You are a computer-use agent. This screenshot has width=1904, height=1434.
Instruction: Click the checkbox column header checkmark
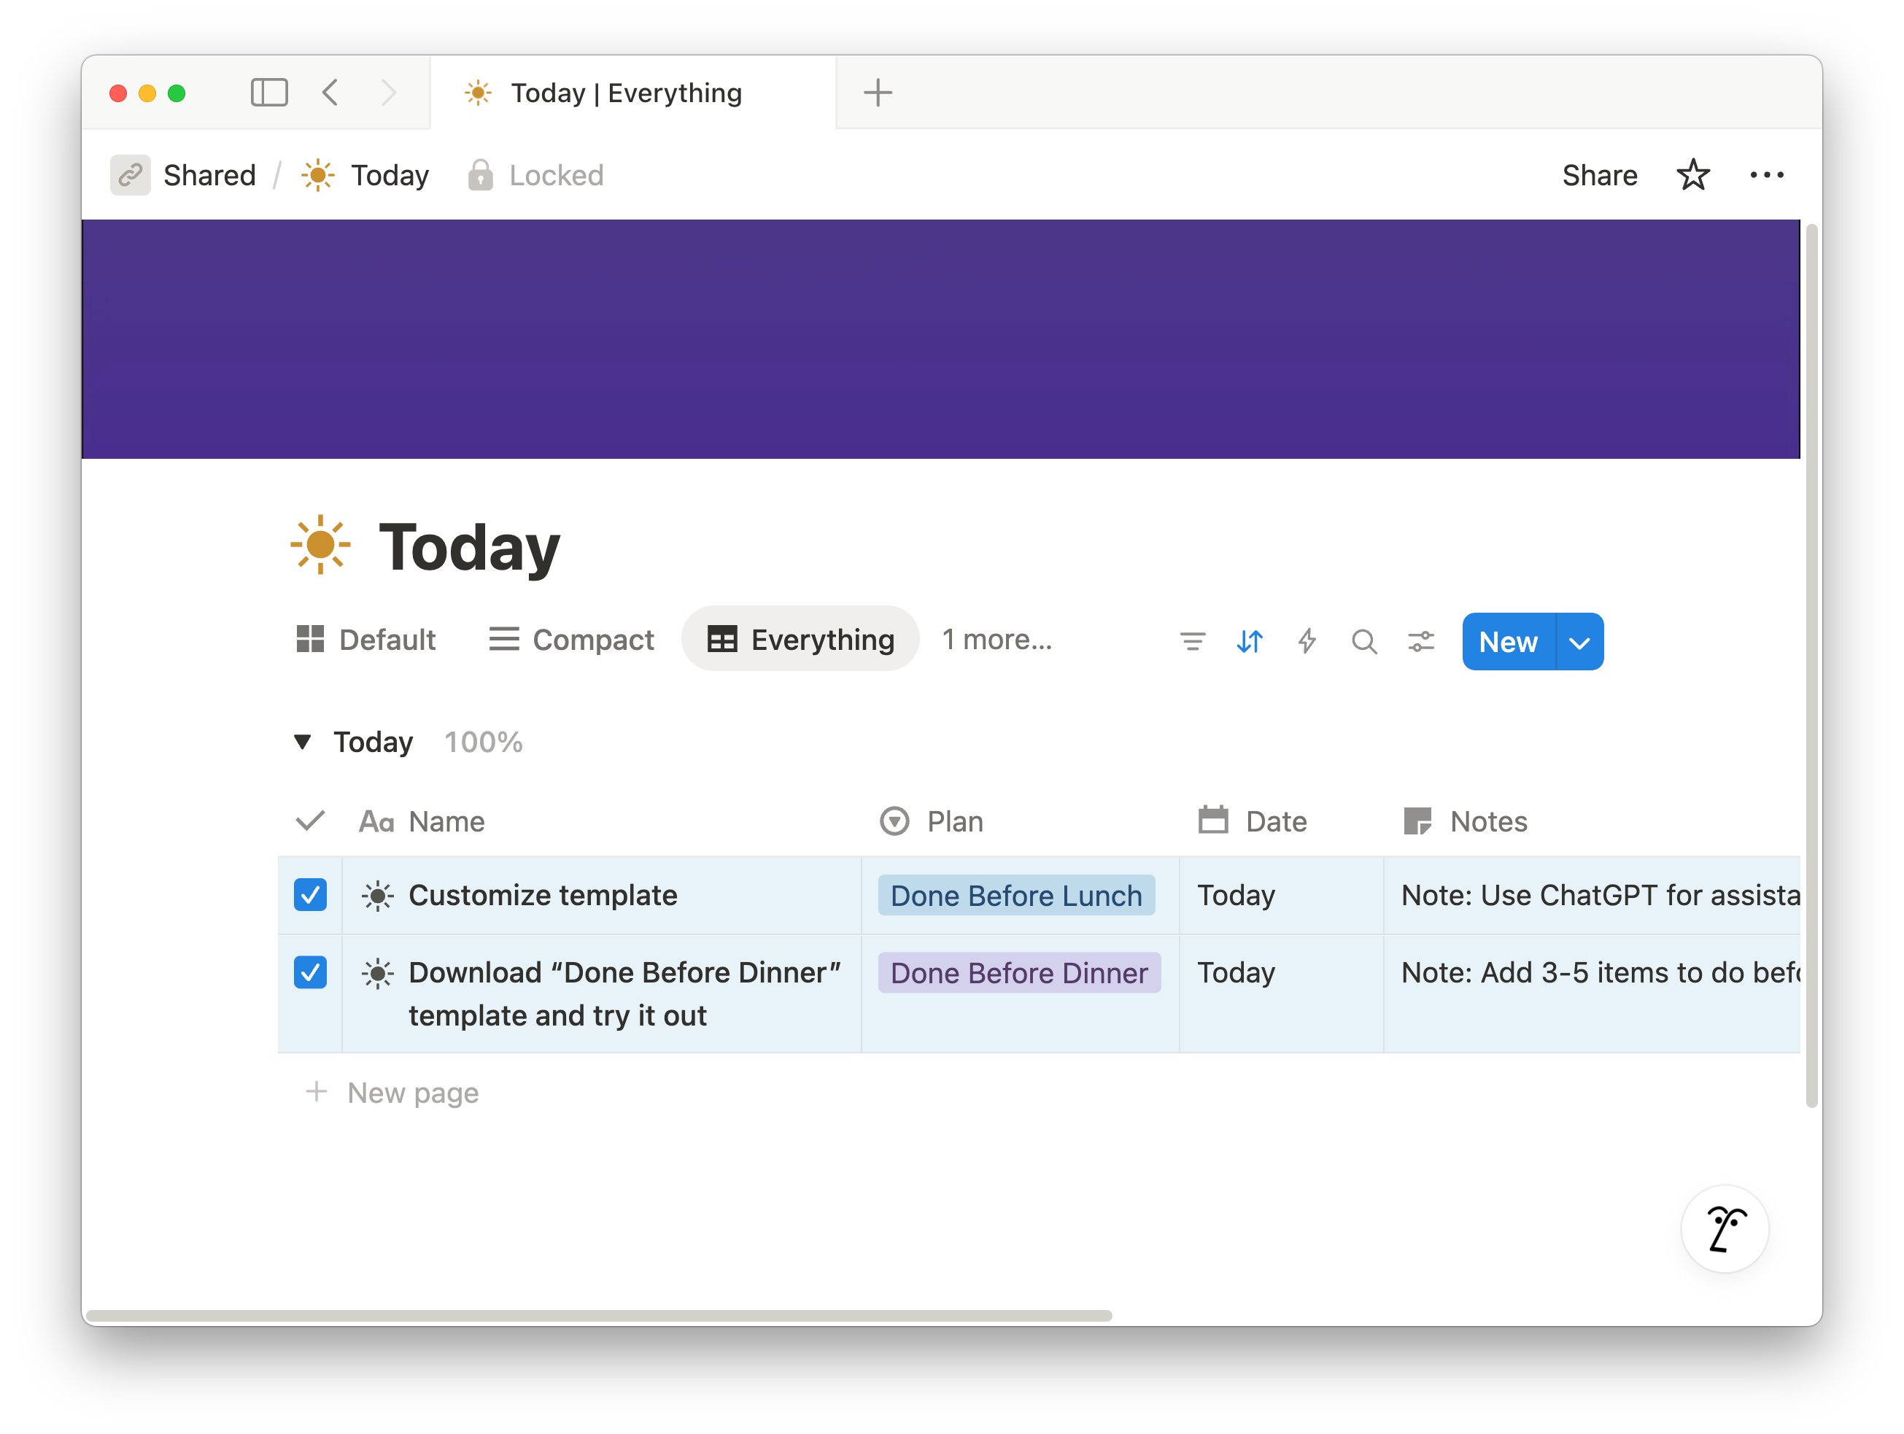[x=310, y=821]
